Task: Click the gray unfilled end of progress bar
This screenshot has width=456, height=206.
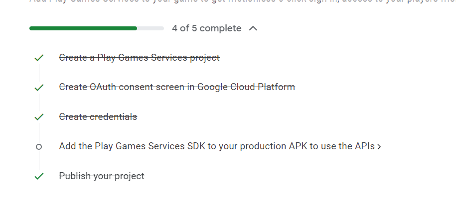Action: [151, 28]
